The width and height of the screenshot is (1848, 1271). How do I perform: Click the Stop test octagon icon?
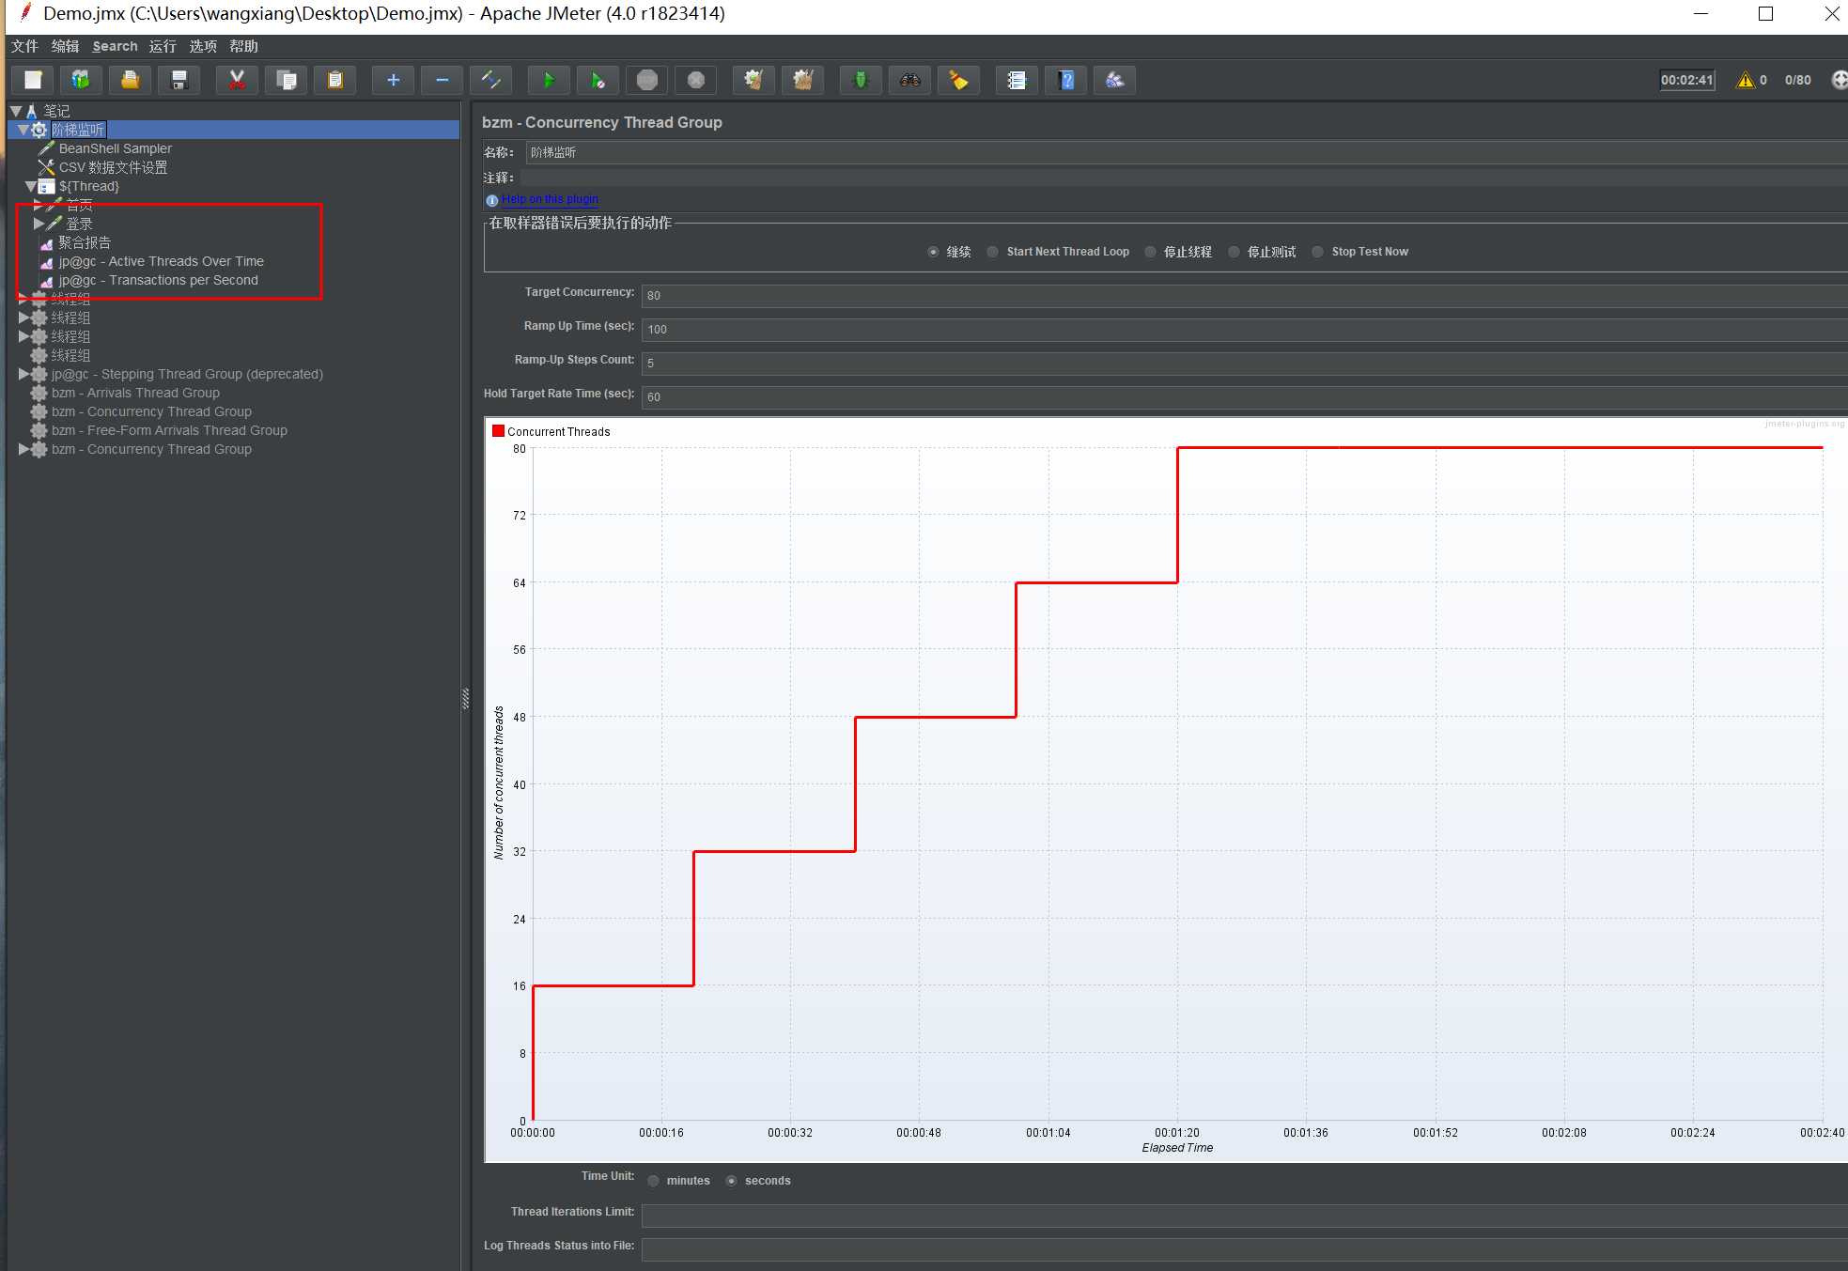tap(646, 80)
